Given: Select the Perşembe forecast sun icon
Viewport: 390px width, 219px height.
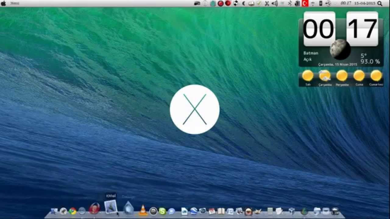Looking at the screenshot, I should point(342,75).
